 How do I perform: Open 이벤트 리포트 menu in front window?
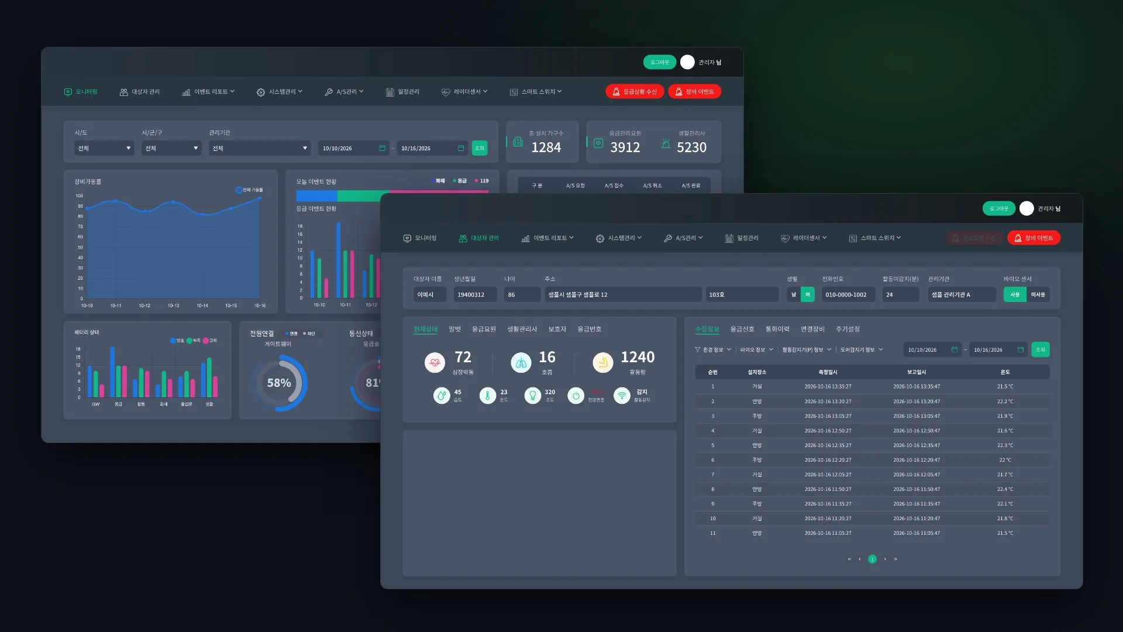coord(547,238)
